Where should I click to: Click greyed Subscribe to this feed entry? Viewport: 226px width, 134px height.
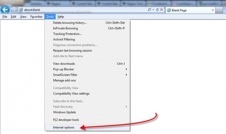tap(87, 101)
